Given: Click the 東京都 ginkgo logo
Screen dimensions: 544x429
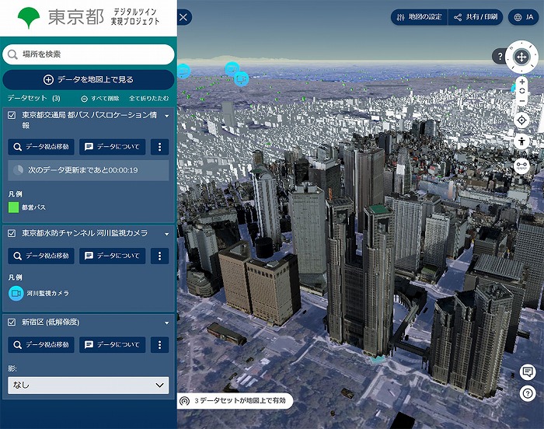Looking at the screenshot, I should coord(29,18).
